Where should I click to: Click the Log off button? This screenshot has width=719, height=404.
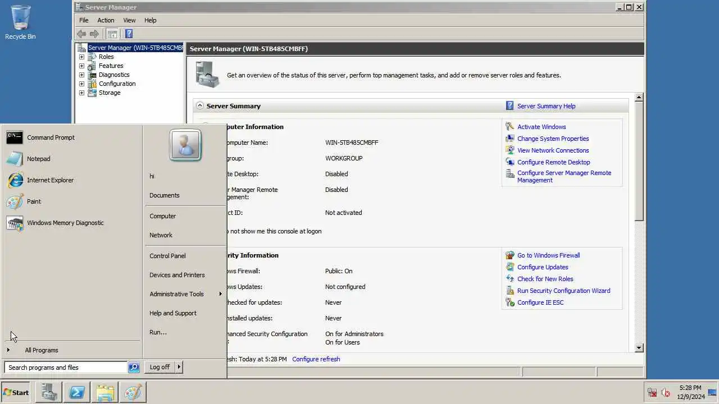[160, 367]
